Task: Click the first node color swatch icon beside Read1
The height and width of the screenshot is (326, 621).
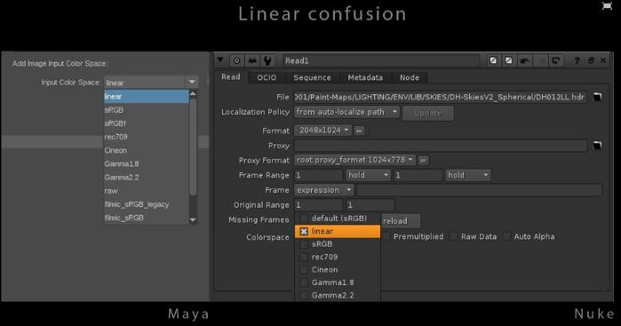Action: pyautogui.click(x=493, y=60)
